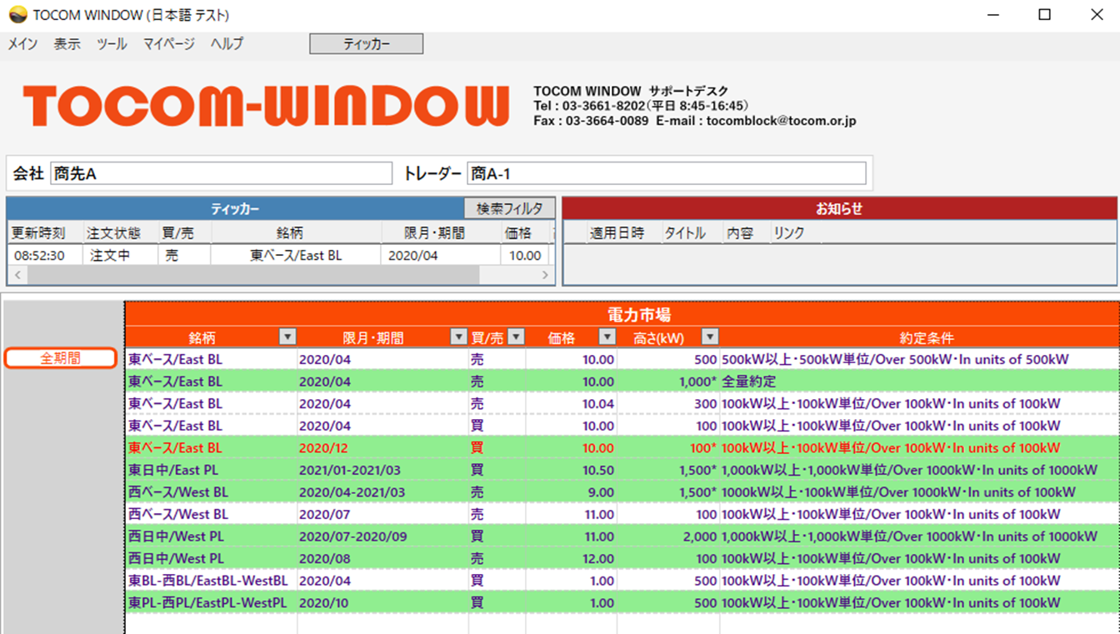Click the トレーダー input field
This screenshot has width=1120, height=634.
(x=667, y=173)
